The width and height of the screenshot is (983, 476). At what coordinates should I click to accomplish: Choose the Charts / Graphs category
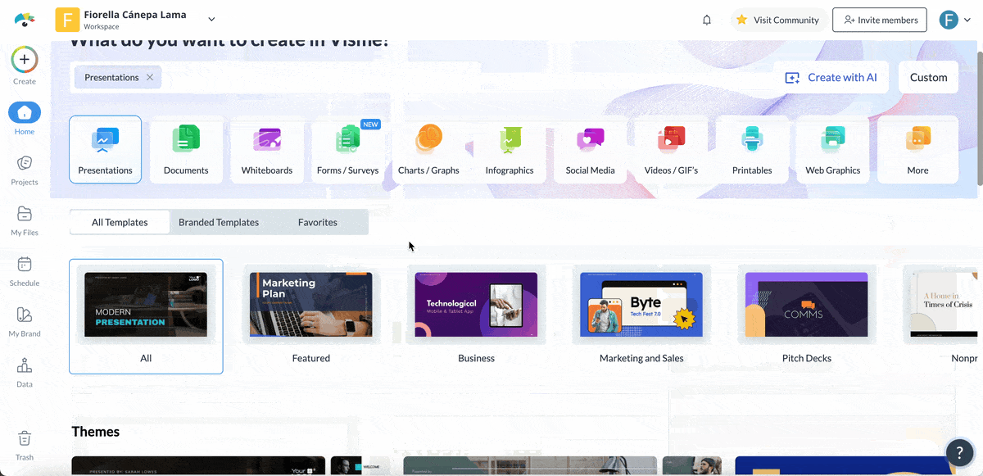pyautogui.click(x=428, y=141)
